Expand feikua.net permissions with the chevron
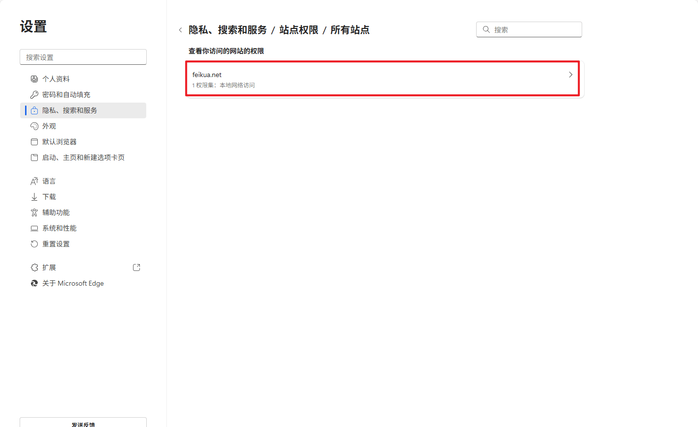Image resolution: width=698 pixels, height=427 pixels. (570, 75)
